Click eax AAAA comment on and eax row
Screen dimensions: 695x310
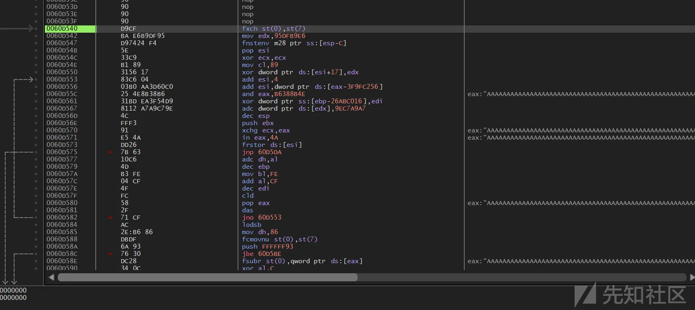pyautogui.click(x=581, y=94)
